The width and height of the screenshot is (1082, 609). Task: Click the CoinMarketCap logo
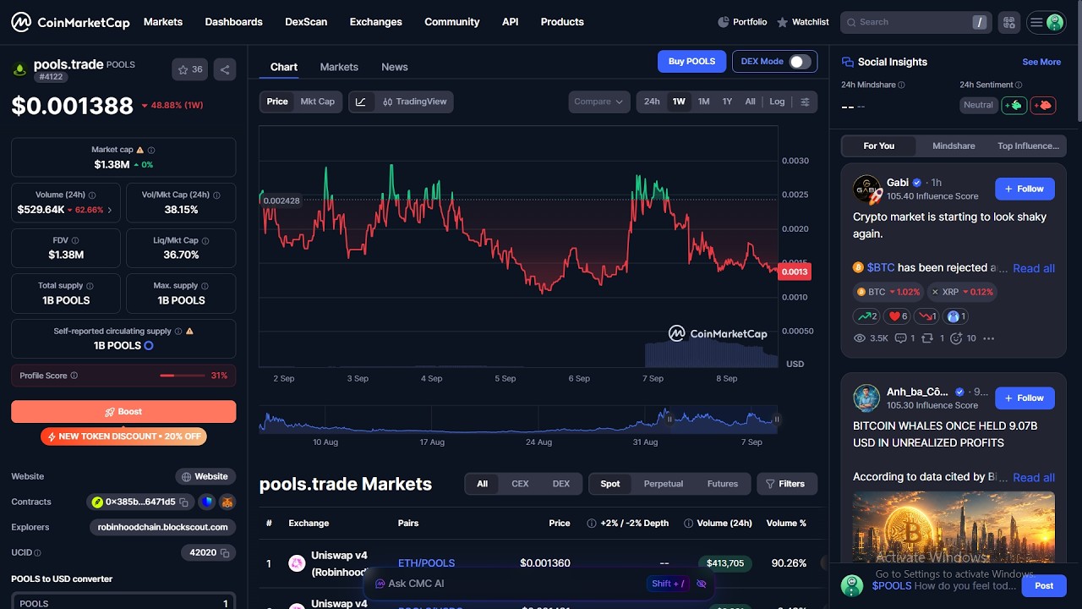[70, 22]
